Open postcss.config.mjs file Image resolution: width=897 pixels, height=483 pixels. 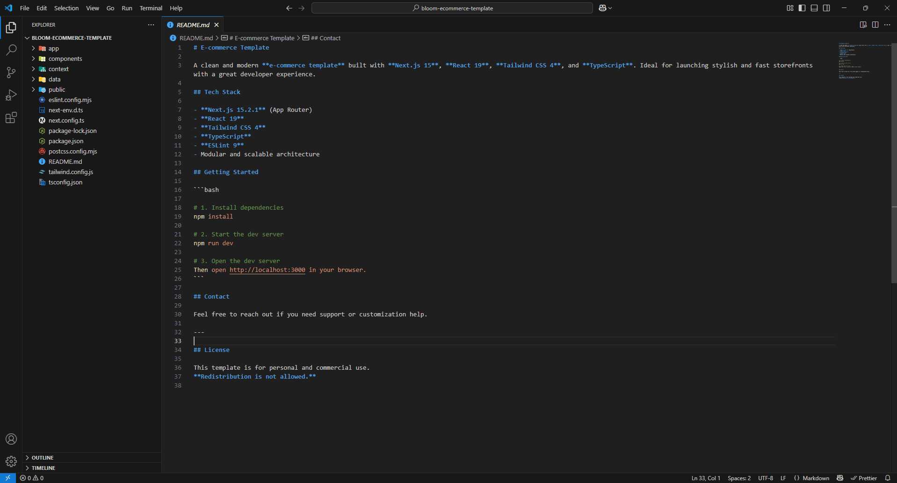click(92, 151)
